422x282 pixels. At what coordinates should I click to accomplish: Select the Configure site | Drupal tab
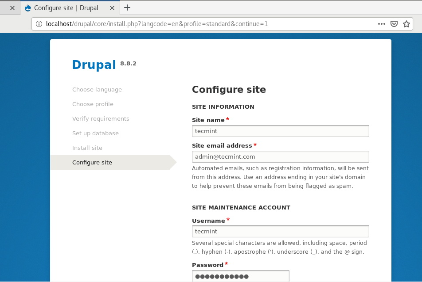point(70,8)
